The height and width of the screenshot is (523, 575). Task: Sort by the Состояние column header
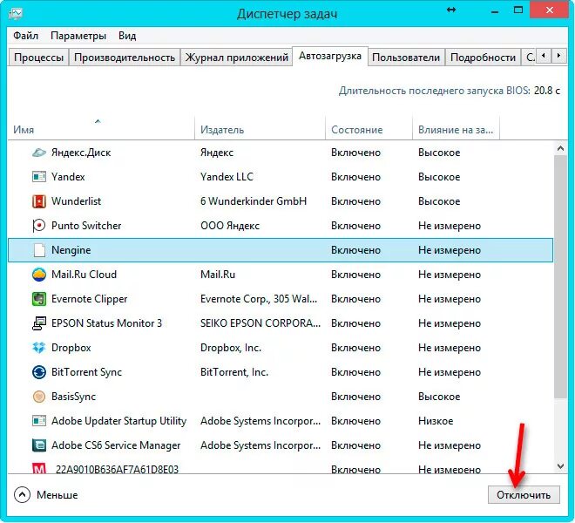[369, 129]
